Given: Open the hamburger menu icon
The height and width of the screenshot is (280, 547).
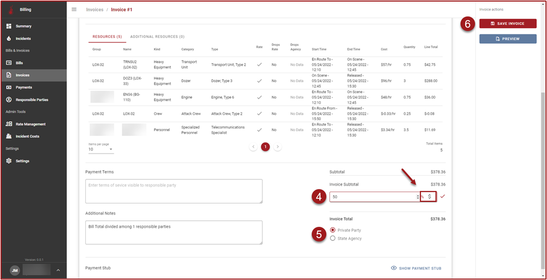Looking at the screenshot, I should (74, 9).
